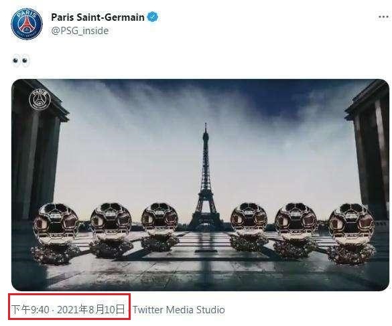Click the third Ballon d'Or trophy from left

click(159, 227)
